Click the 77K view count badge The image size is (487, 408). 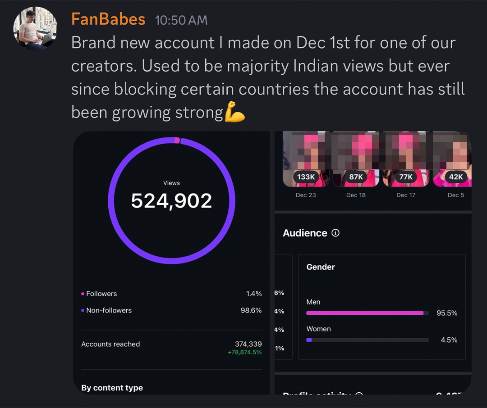[x=406, y=177]
